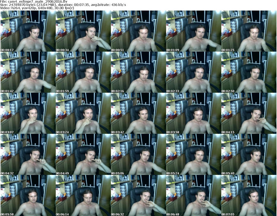Select the thumbnail timestamped 00:05:58
Screen dimensions: 277x216
28,195
